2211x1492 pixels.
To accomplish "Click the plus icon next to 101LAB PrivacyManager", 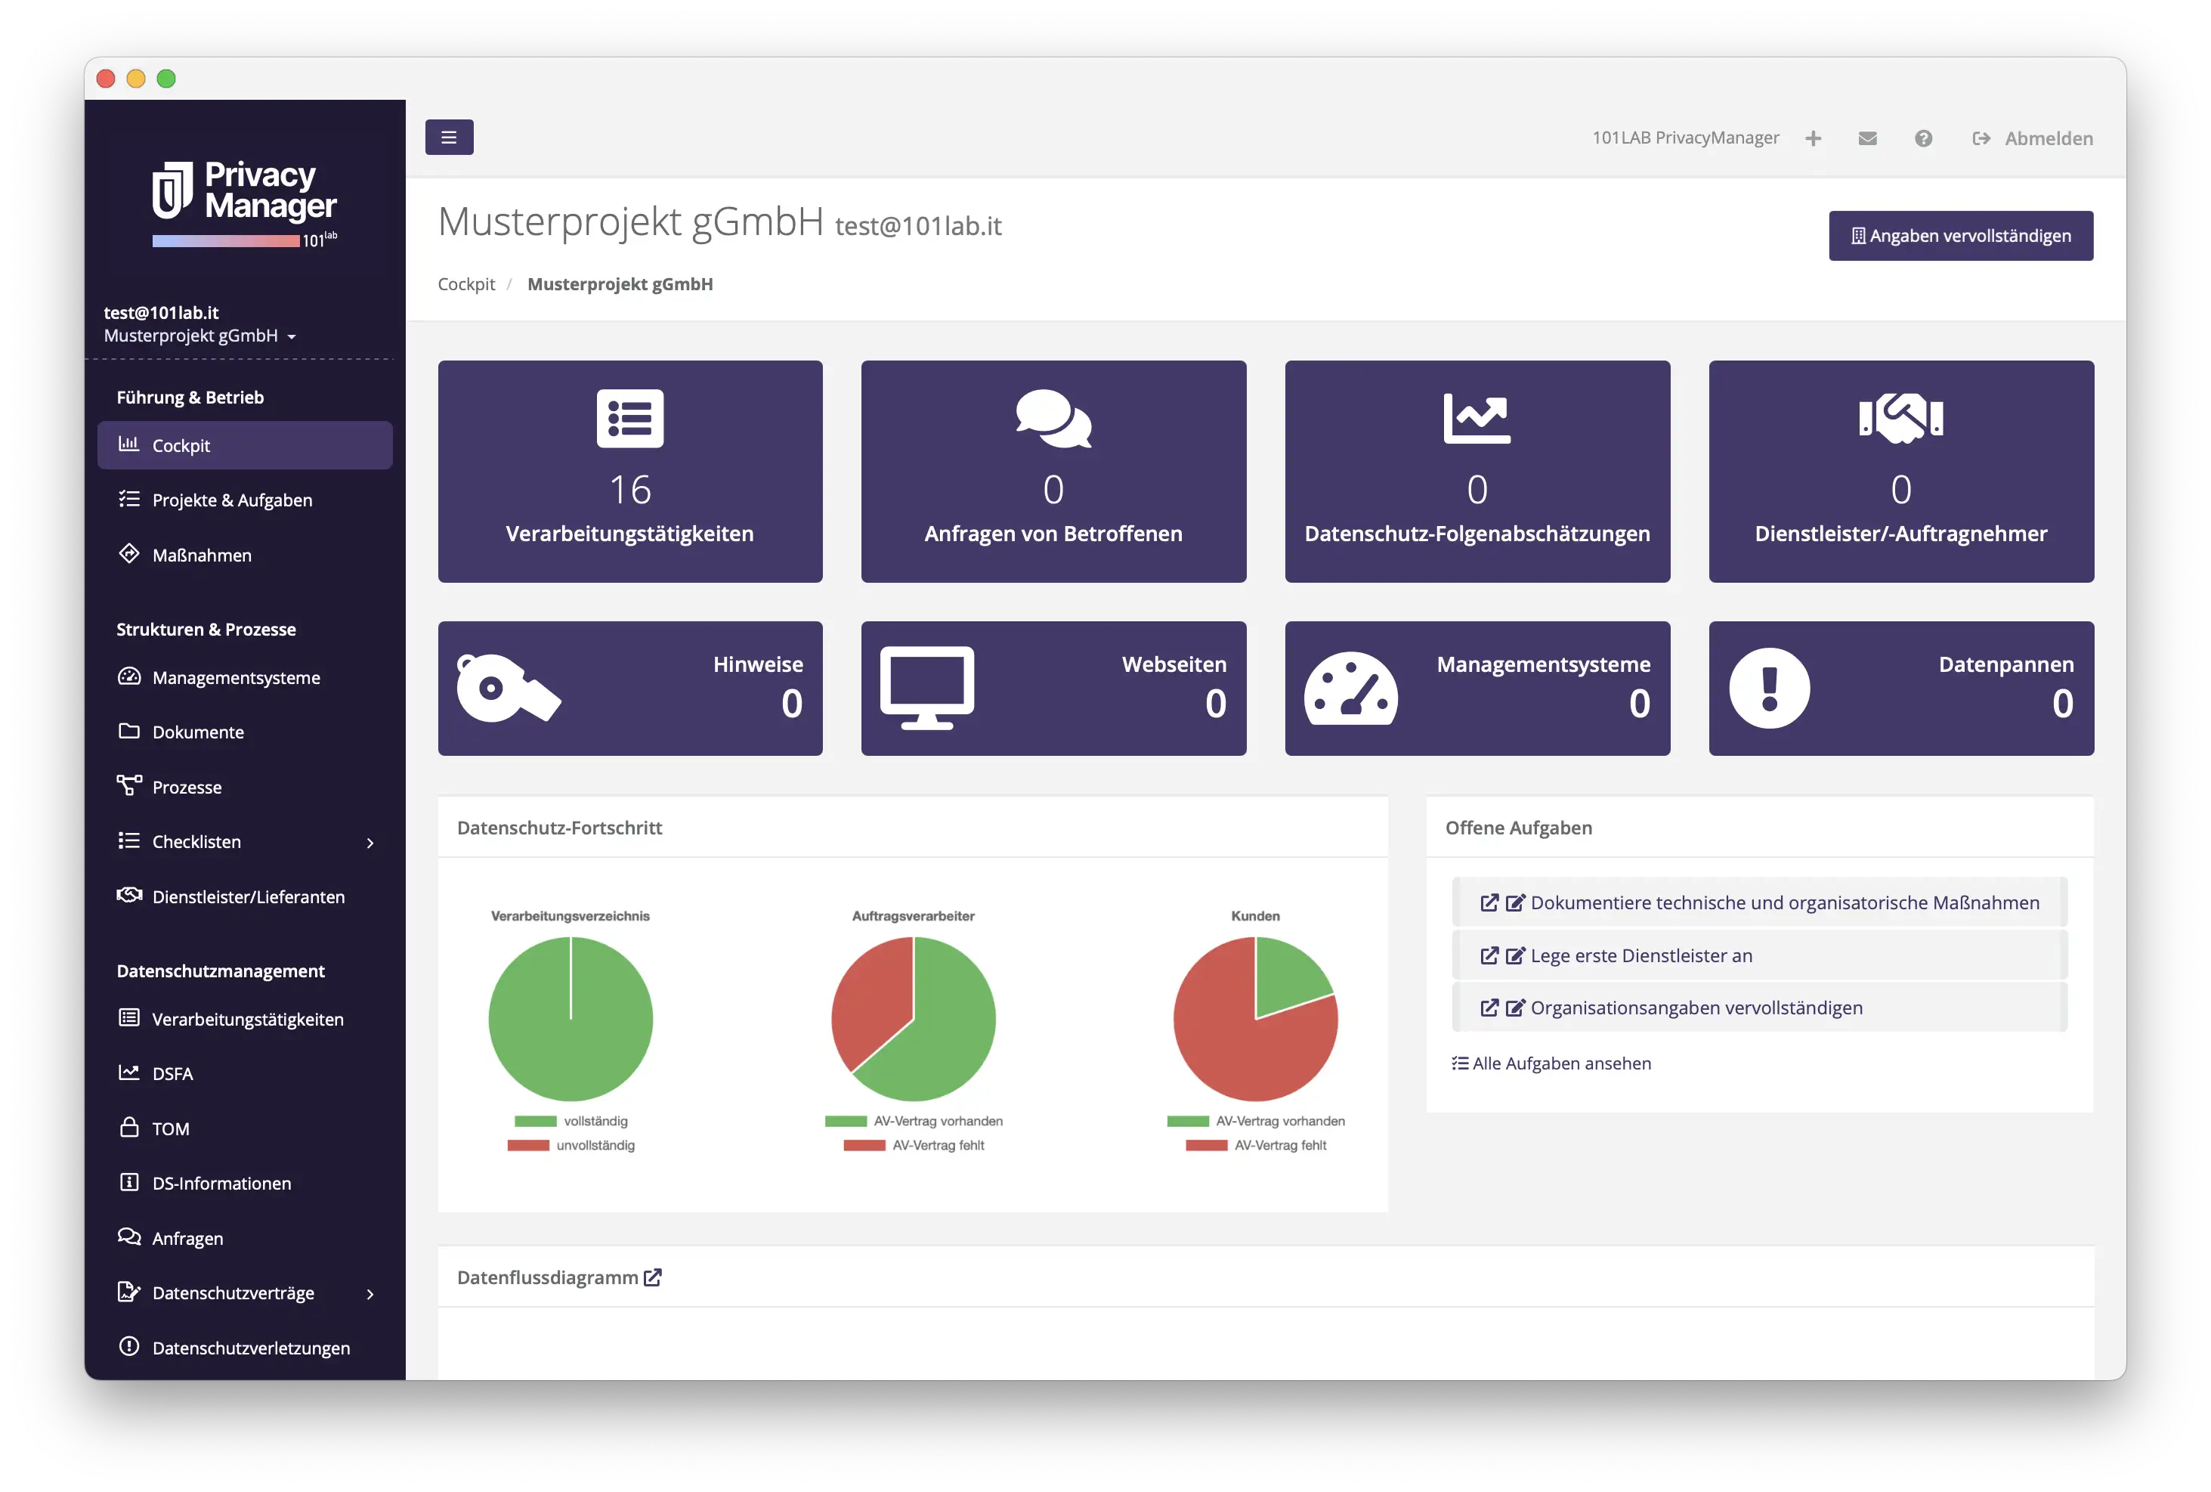I will (1814, 138).
